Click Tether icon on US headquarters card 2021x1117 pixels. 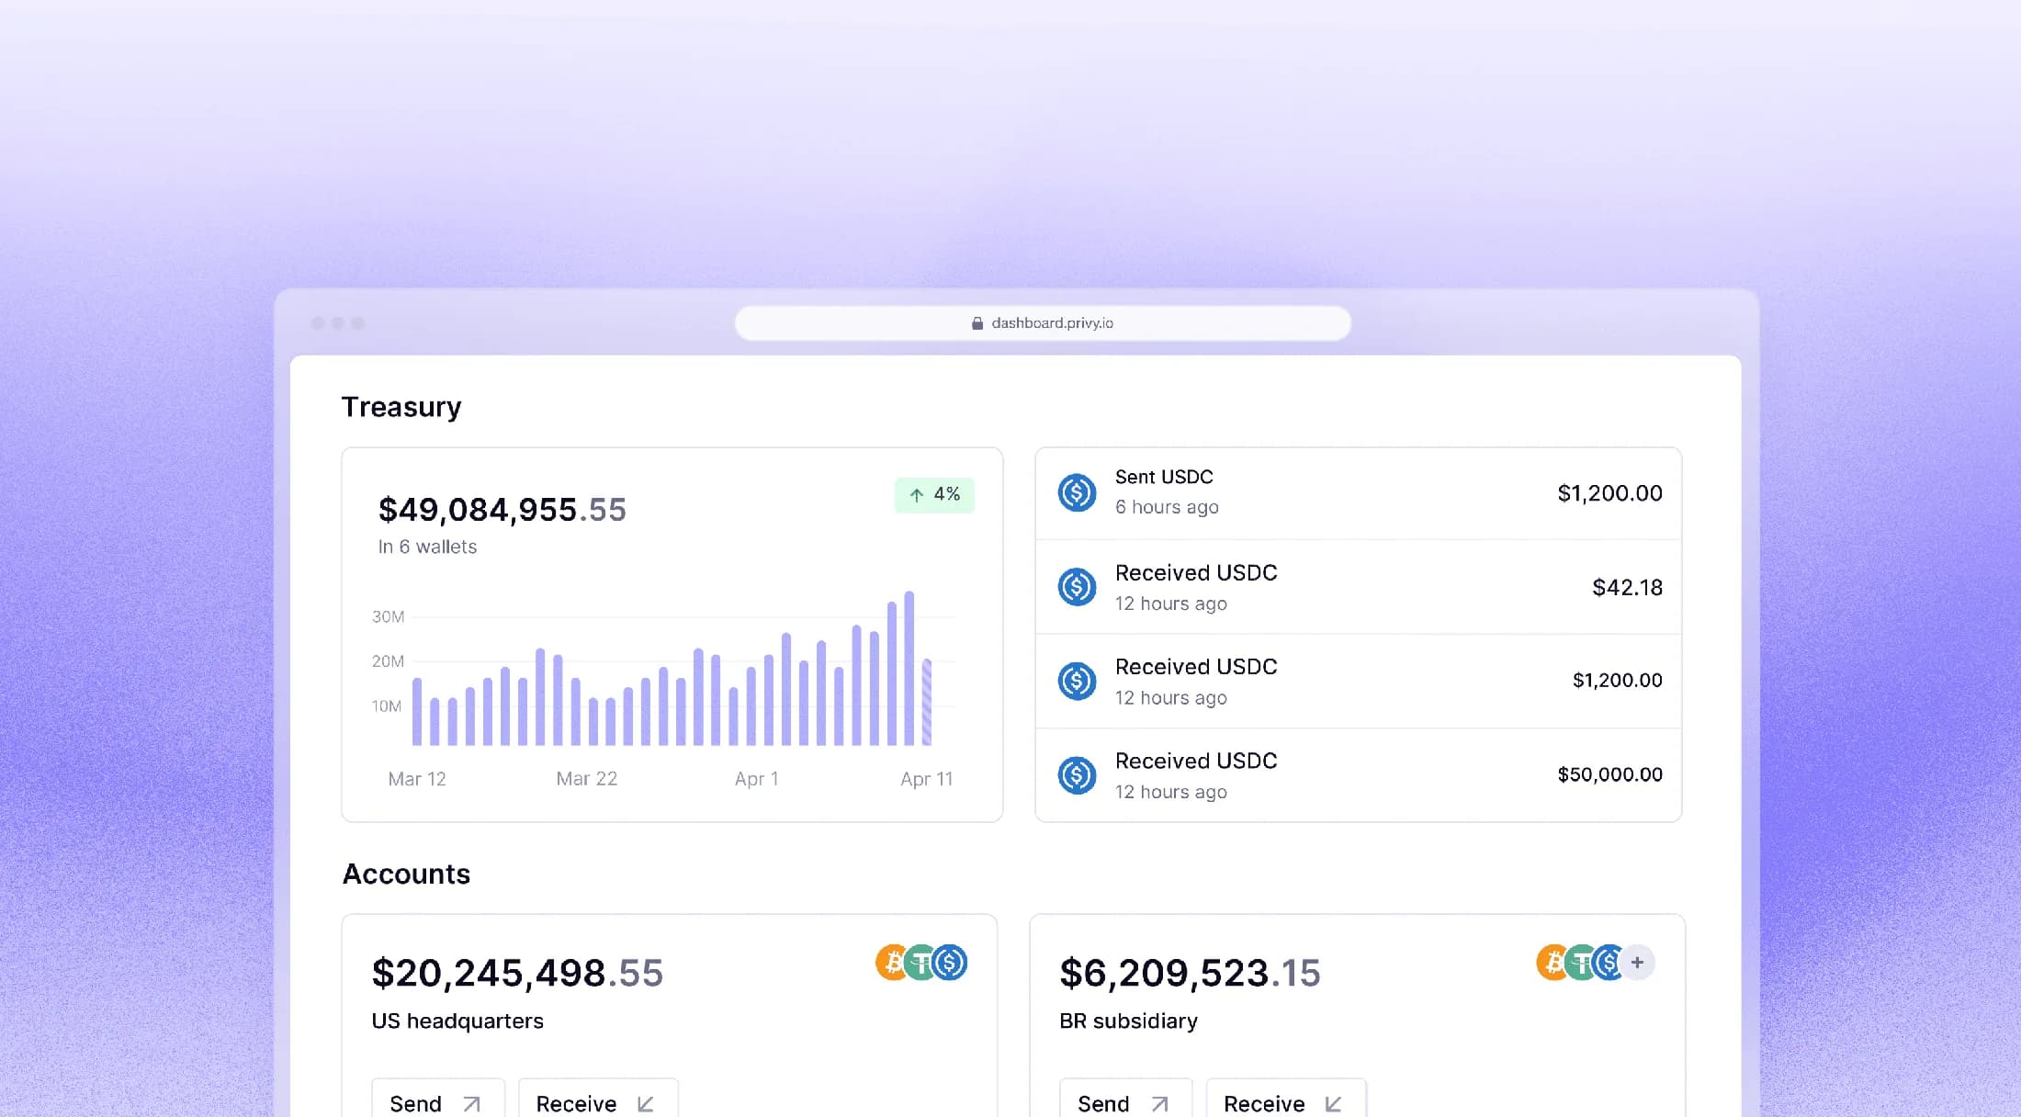tap(920, 963)
